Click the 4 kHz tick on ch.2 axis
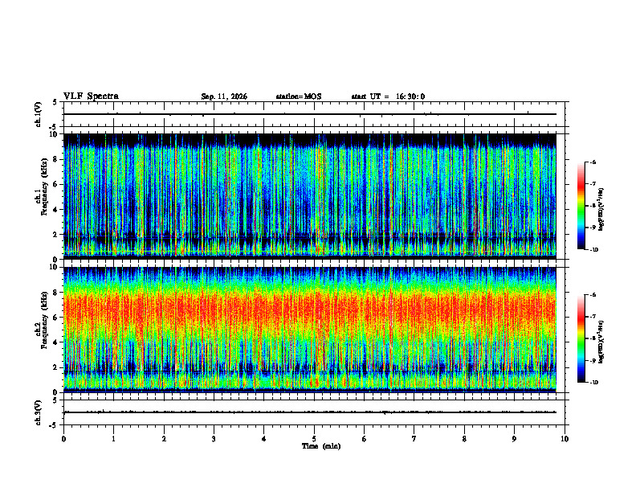636x492 pixels. (59, 342)
